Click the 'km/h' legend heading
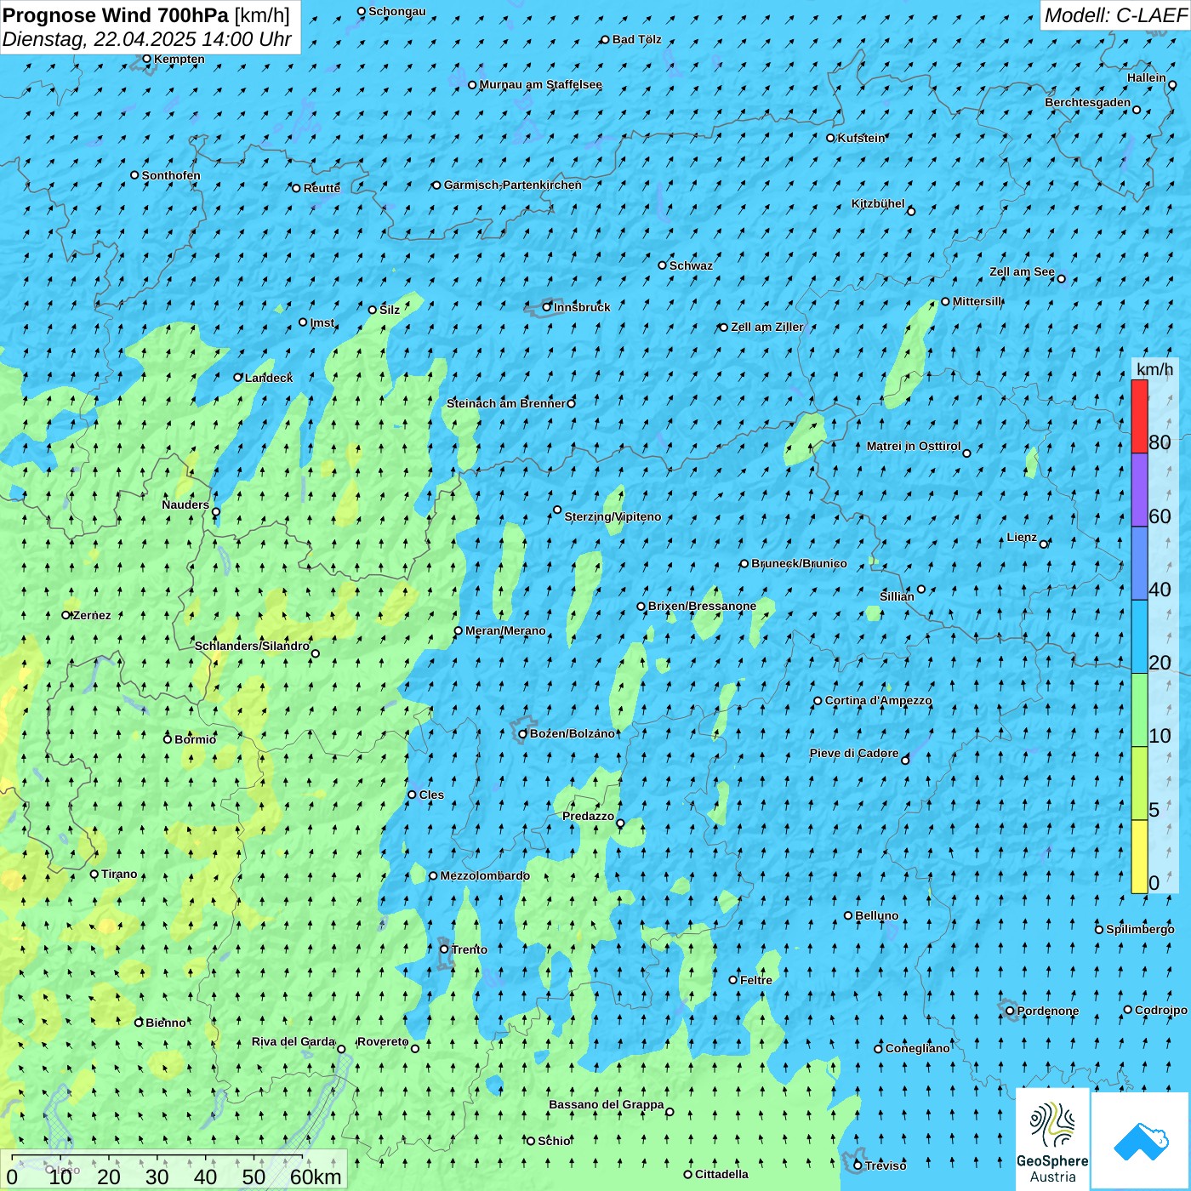 pyautogui.click(x=1154, y=369)
